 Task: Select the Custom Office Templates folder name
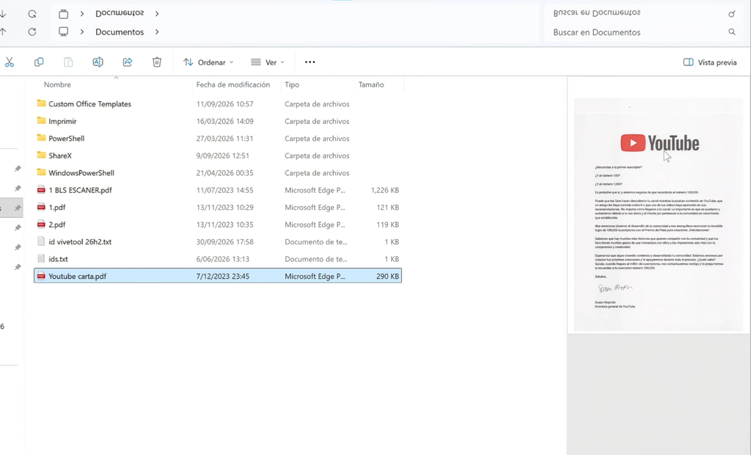click(89, 103)
